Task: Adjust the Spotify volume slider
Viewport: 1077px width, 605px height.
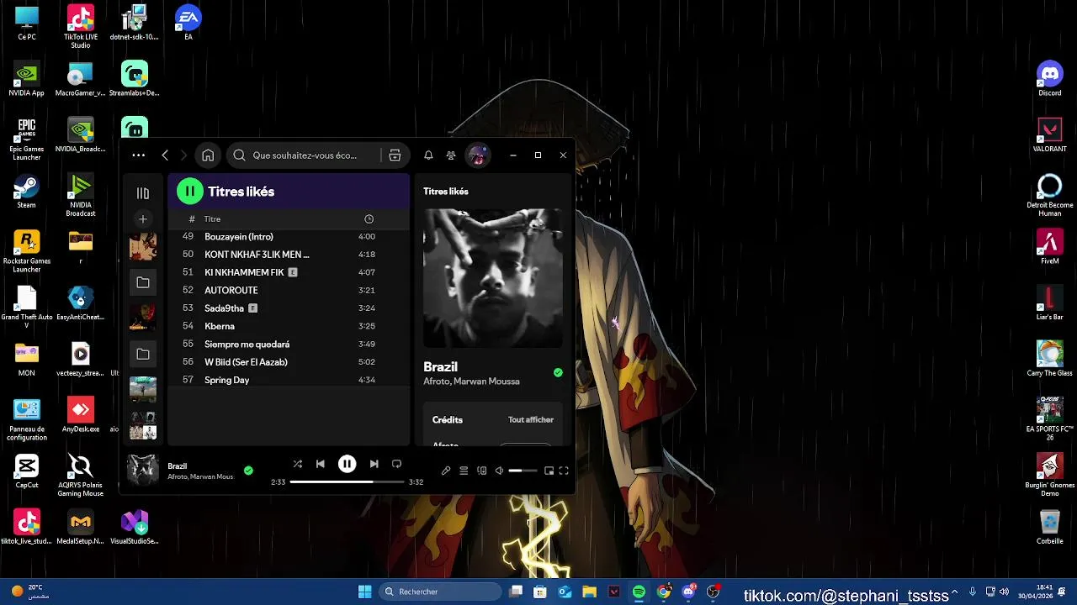Action: point(523,471)
